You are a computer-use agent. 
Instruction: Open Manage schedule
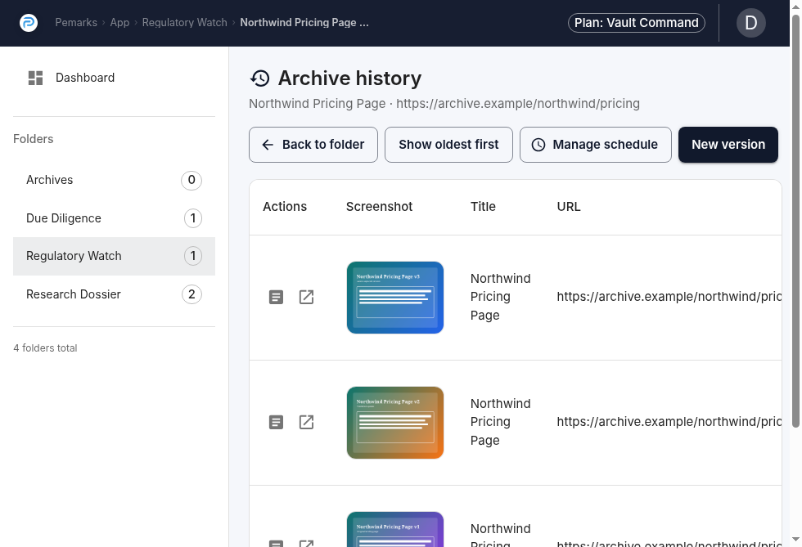coord(596,145)
